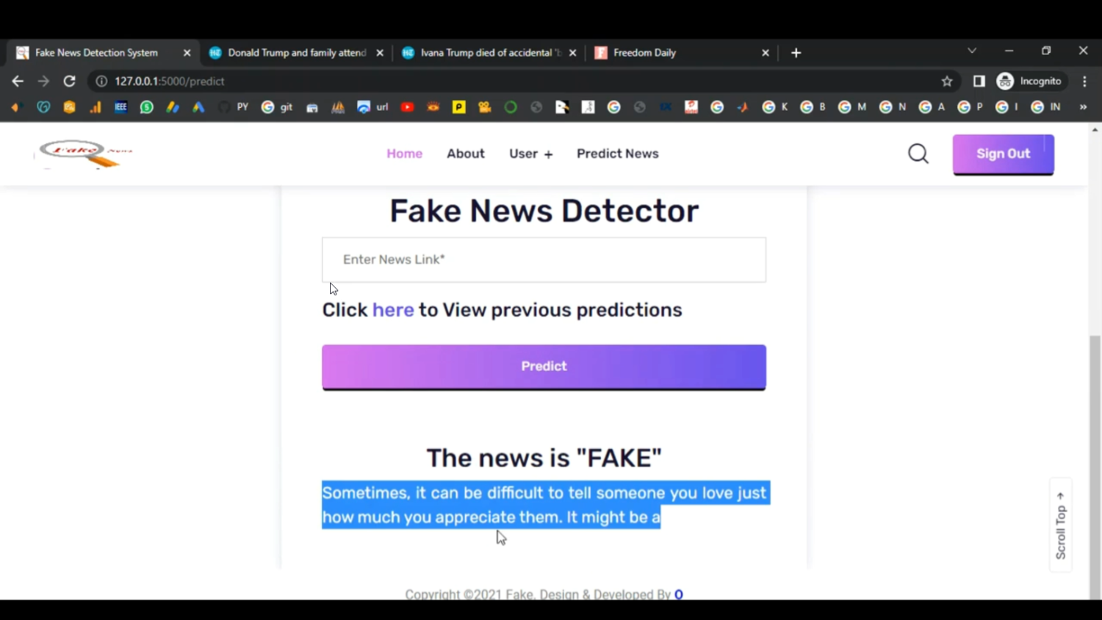Click the 'here' link to view previous predictions
This screenshot has height=620, width=1102.
click(x=393, y=309)
